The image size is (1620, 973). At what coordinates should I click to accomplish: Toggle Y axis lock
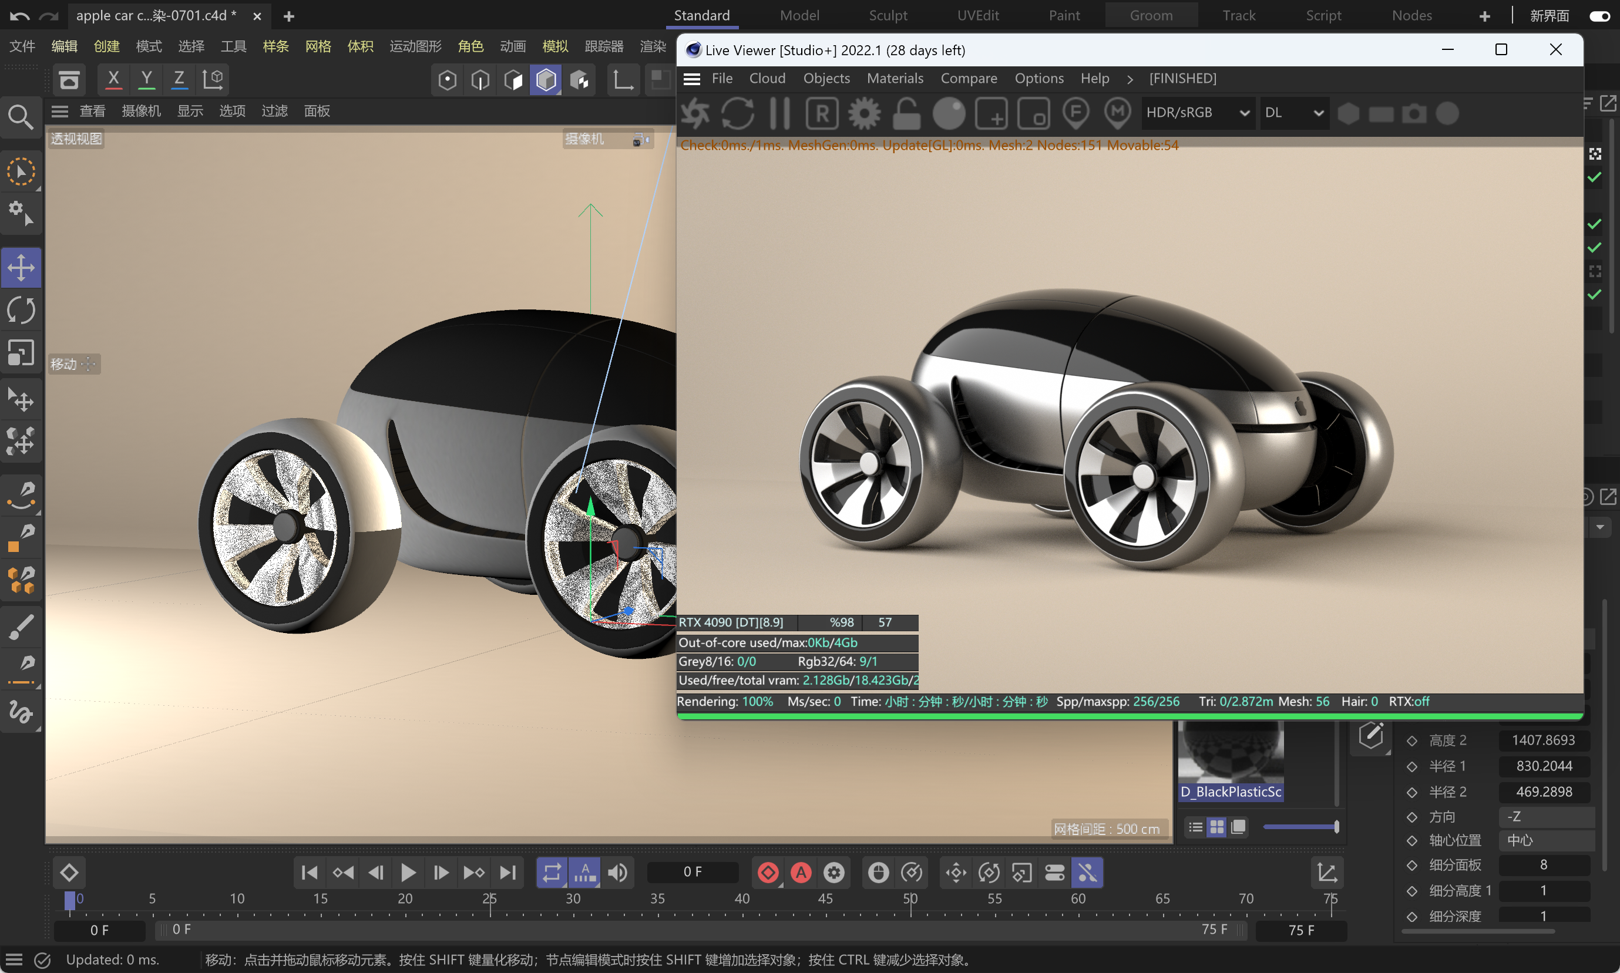146,79
